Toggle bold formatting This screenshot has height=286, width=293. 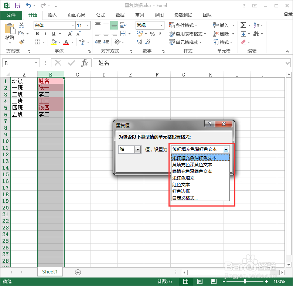click(x=37, y=34)
